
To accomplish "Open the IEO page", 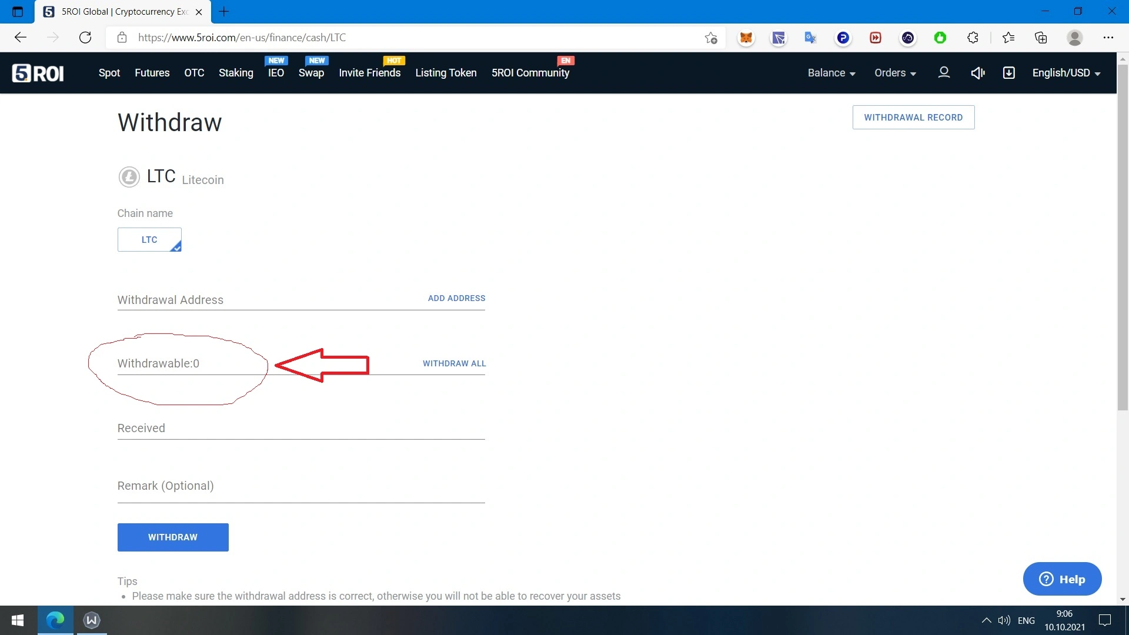I will pos(276,73).
